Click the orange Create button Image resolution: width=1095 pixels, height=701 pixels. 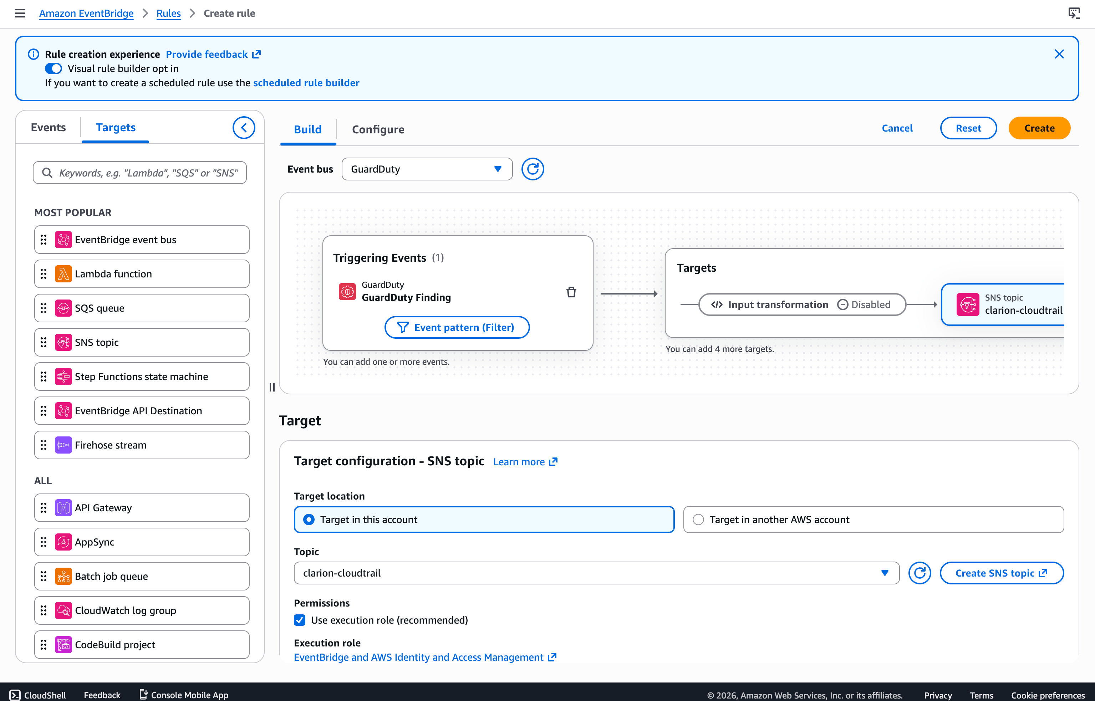pos(1039,128)
